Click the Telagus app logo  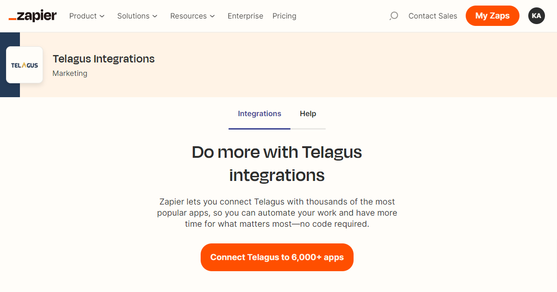24,65
